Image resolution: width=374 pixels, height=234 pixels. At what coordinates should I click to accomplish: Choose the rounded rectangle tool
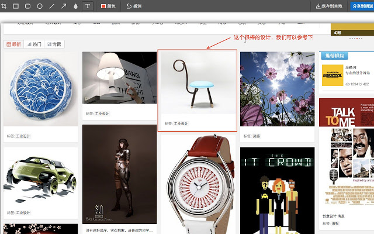pyautogui.click(x=28, y=6)
